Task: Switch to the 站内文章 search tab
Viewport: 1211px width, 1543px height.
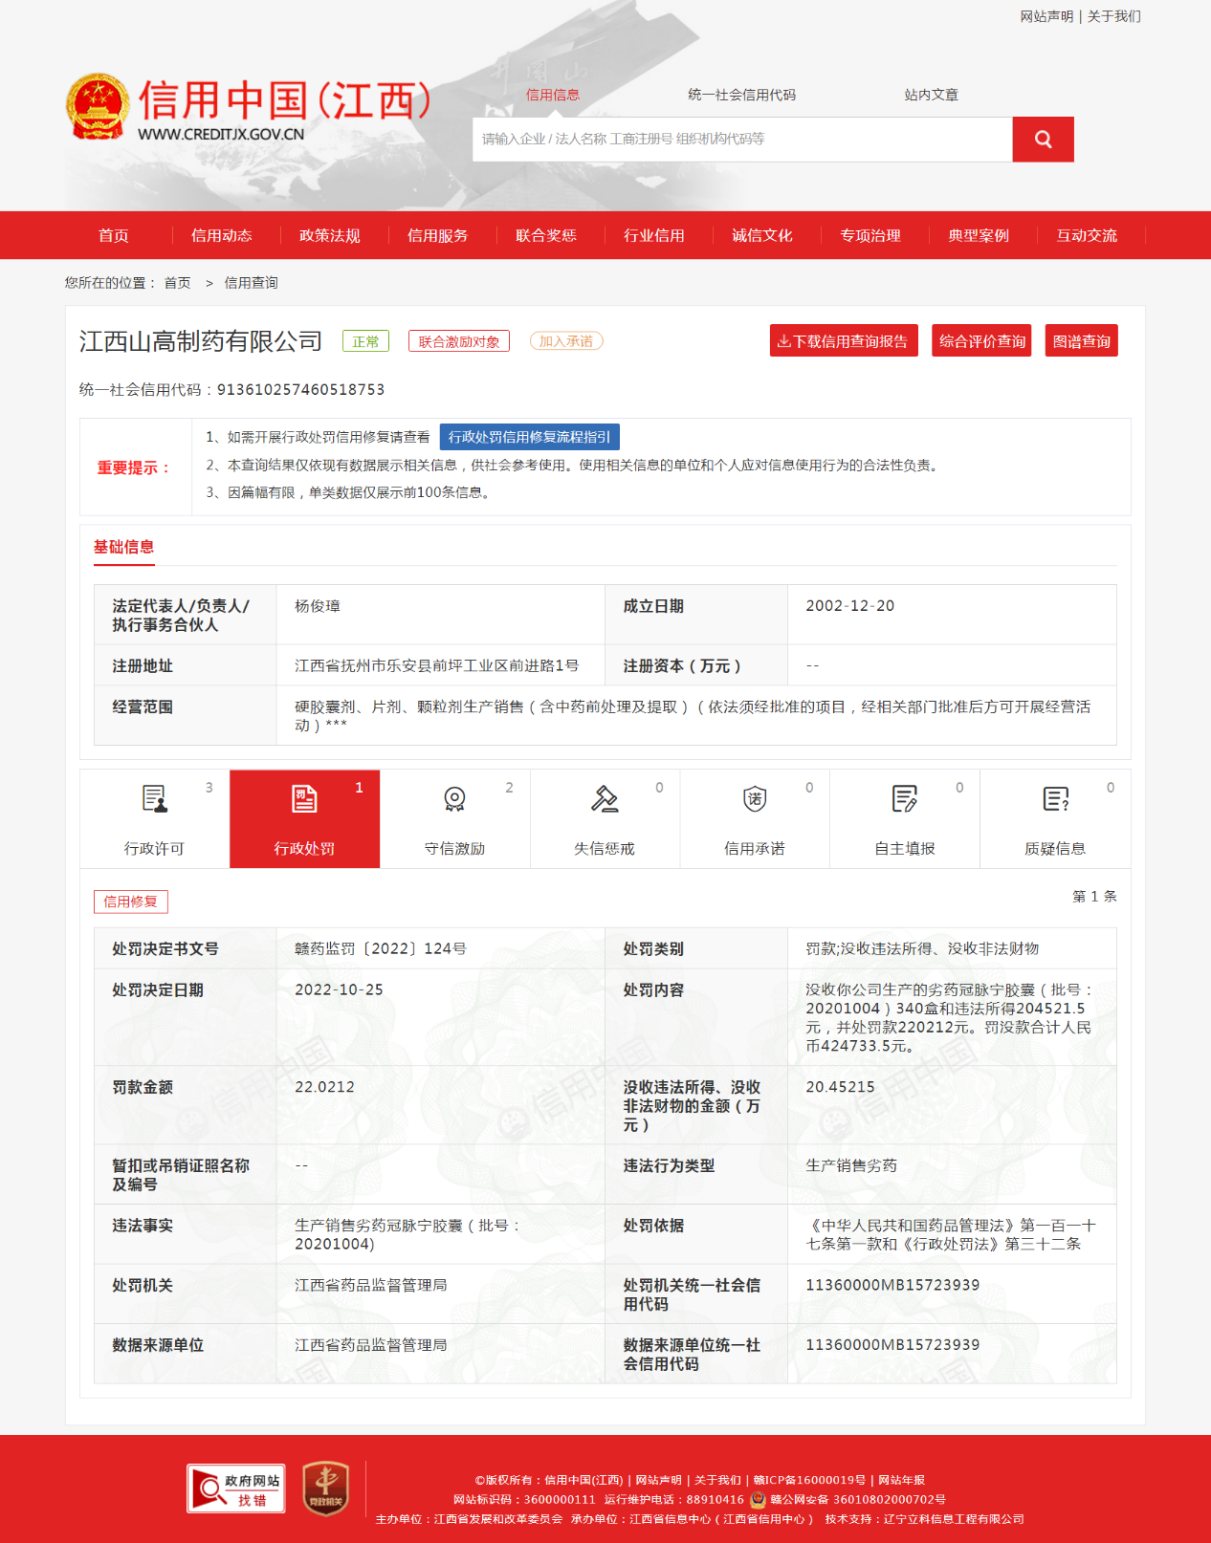Action: pyautogui.click(x=932, y=95)
